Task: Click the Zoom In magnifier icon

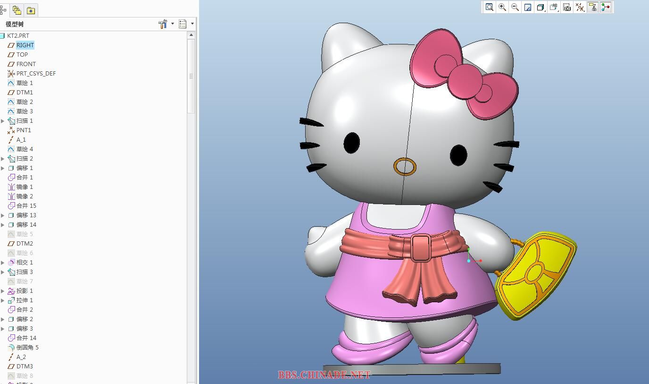Action: [x=502, y=7]
